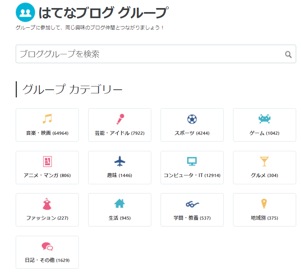Select the microphone icon for 芸能・アイドル
Image resolution: width=301 pixels, height=276 pixels.
click(120, 119)
